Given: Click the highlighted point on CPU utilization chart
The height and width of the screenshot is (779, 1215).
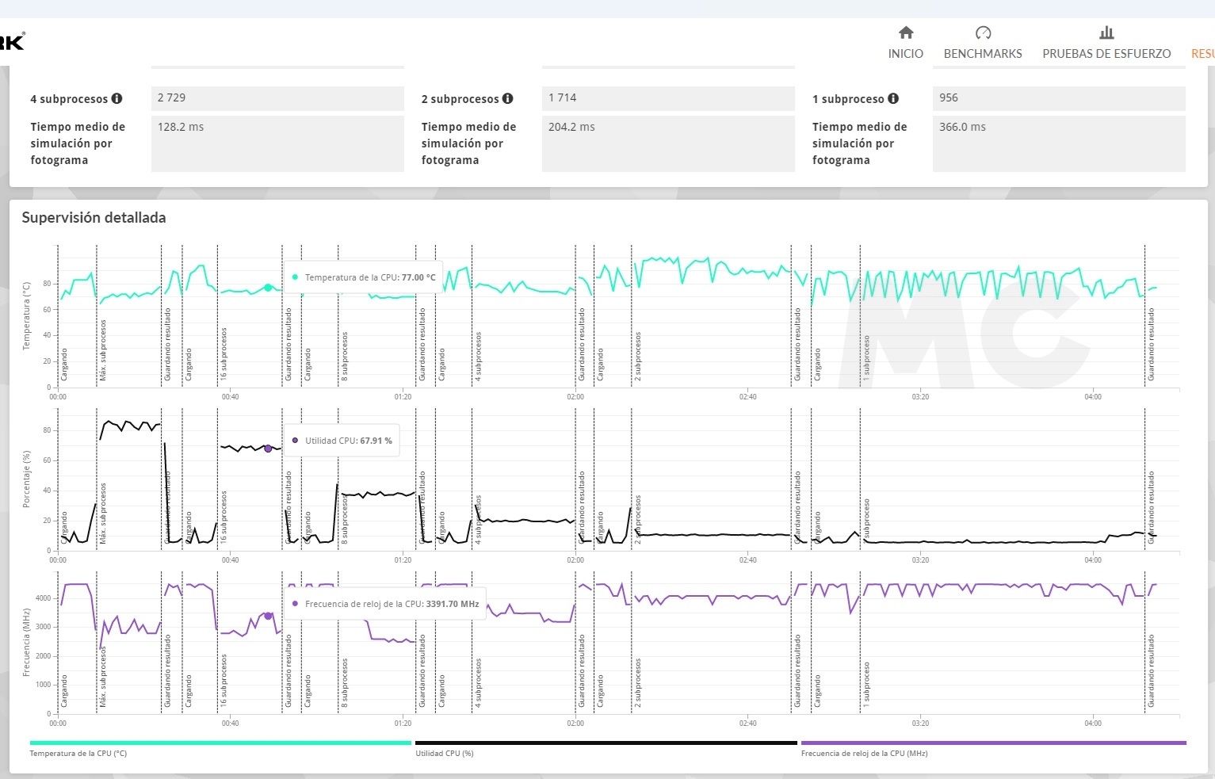Looking at the screenshot, I should 268,449.
